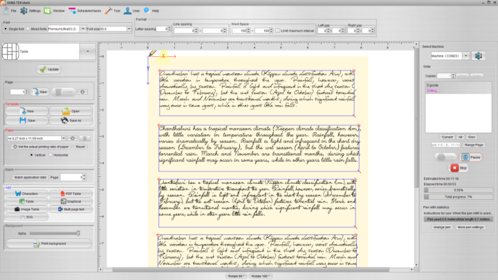498x280 pixels.
Task: Add Multi page text element
Action: (71, 209)
